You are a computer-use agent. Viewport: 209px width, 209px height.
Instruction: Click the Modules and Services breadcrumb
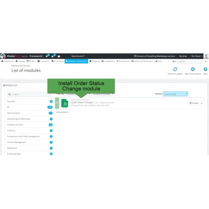[21, 66]
